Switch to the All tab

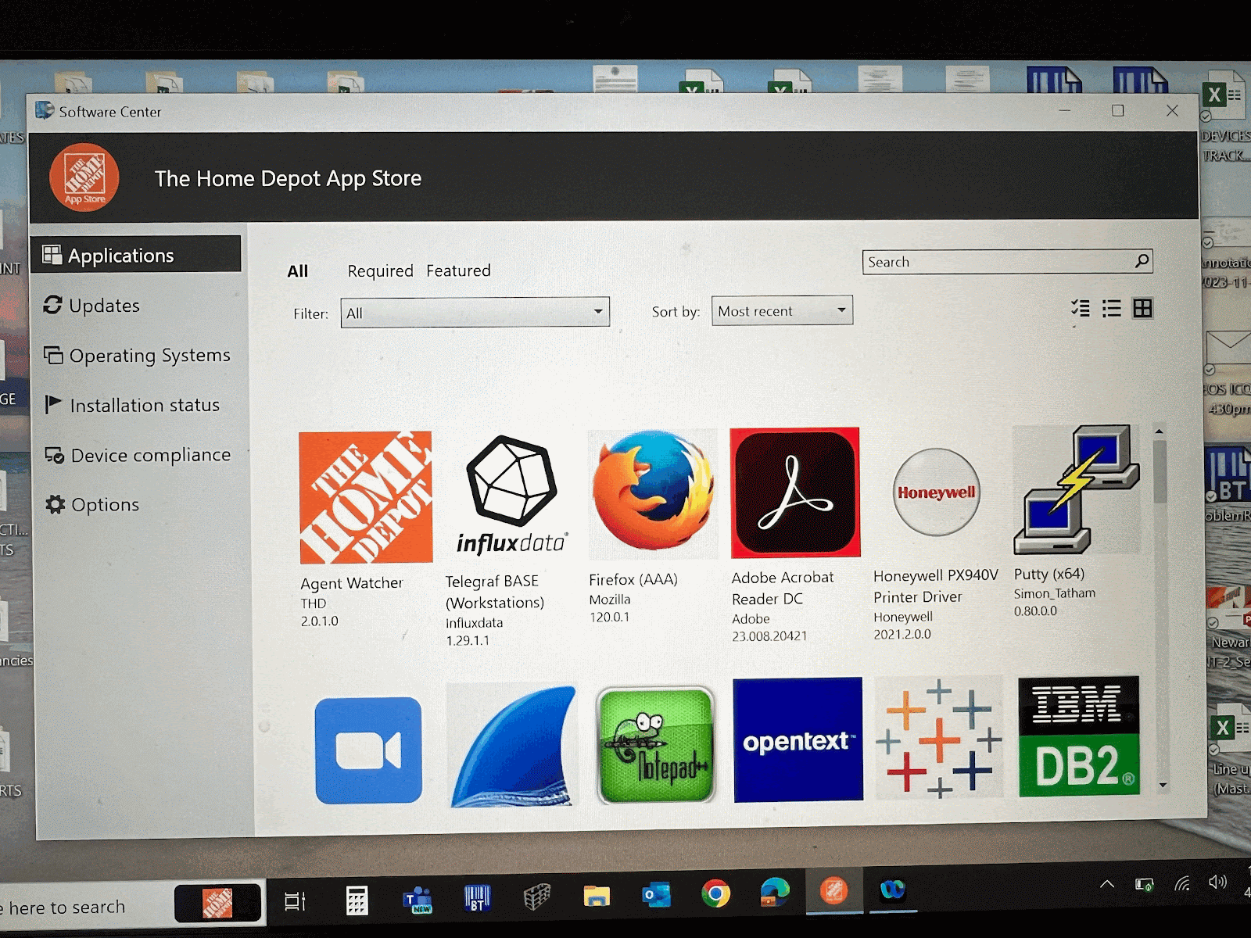[x=298, y=271]
